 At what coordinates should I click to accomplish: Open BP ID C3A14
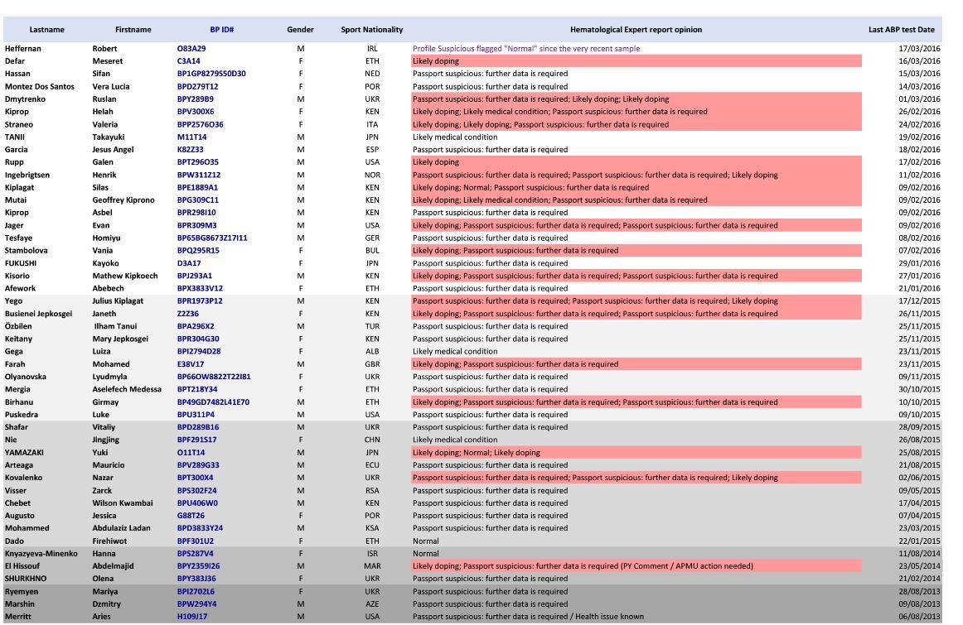[x=189, y=60]
